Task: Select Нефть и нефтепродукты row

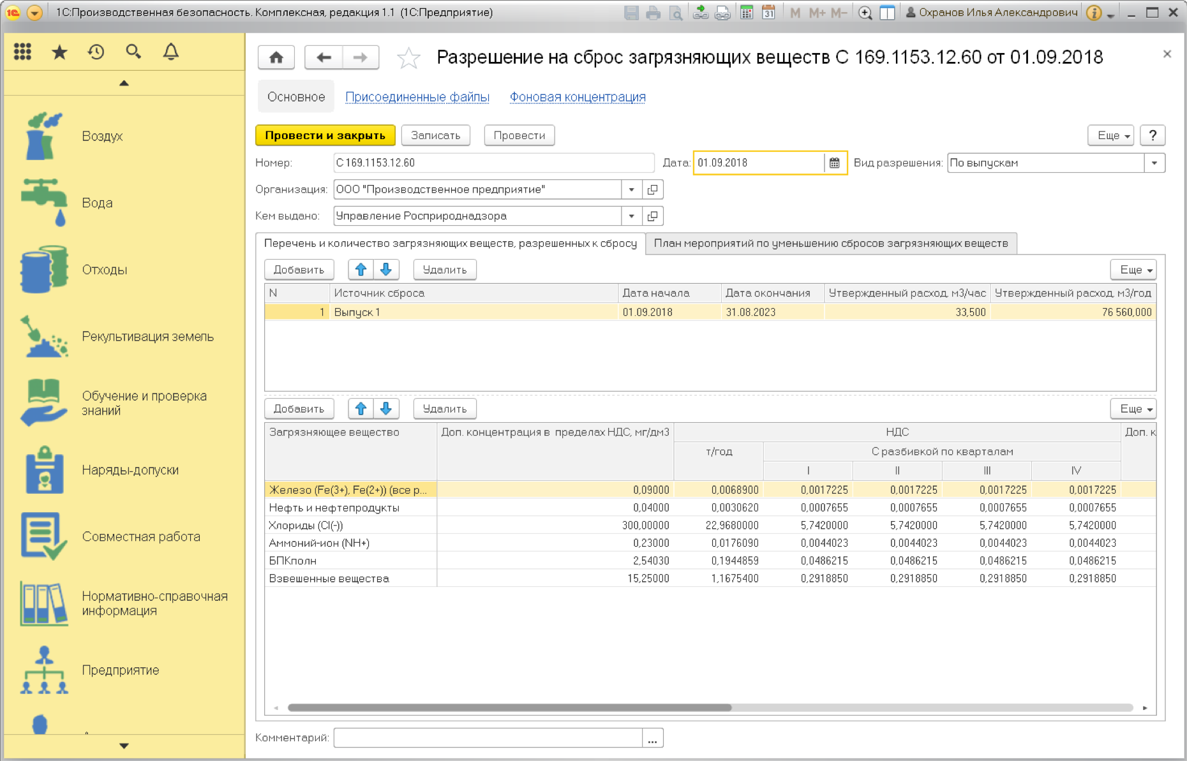Action: click(710, 508)
